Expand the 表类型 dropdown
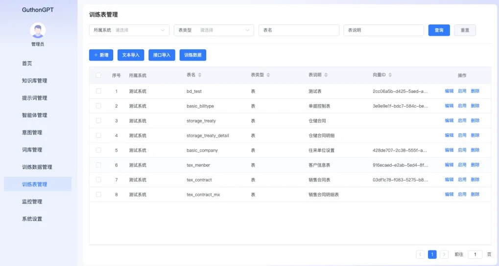Screen dimensions: 499x266 [x=214, y=30]
